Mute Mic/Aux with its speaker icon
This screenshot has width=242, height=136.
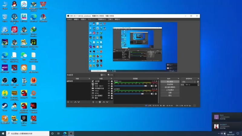152,86
